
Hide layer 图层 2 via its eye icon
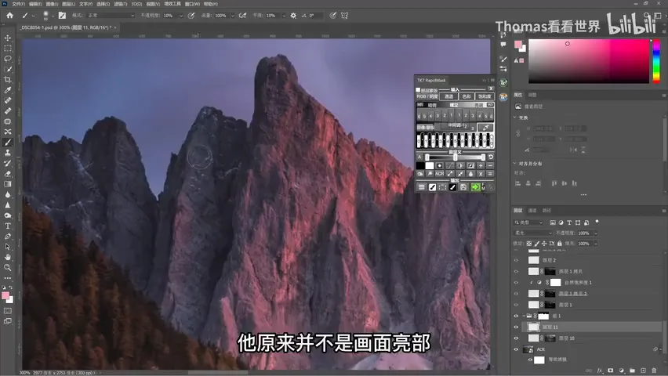tap(517, 260)
